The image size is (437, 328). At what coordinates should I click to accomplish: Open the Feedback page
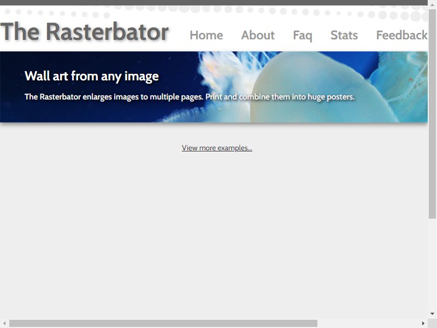coord(401,35)
